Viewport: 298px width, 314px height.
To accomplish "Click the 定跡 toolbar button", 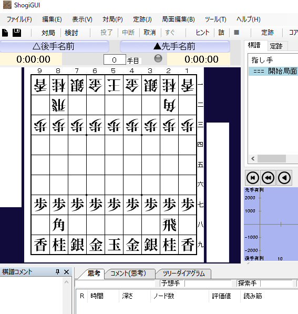I will click(268, 33).
